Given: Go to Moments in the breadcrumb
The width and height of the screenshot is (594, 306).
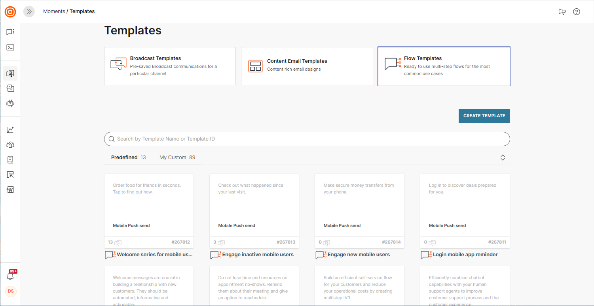Looking at the screenshot, I should pos(54,11).
